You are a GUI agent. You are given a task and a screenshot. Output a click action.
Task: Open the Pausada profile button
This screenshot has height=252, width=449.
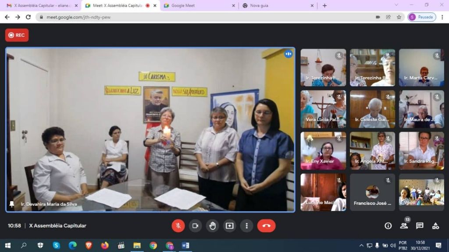(x=421, y=17)
